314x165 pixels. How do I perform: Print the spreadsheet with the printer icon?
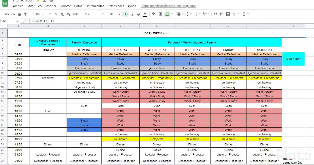pyautogui.click(x=19, y=14)
